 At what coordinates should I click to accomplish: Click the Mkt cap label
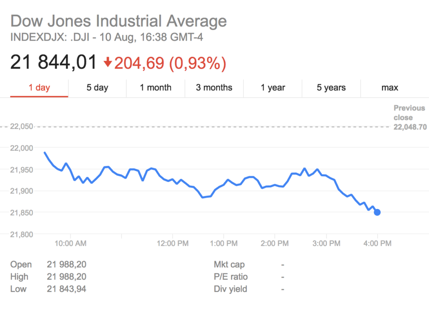229,265
